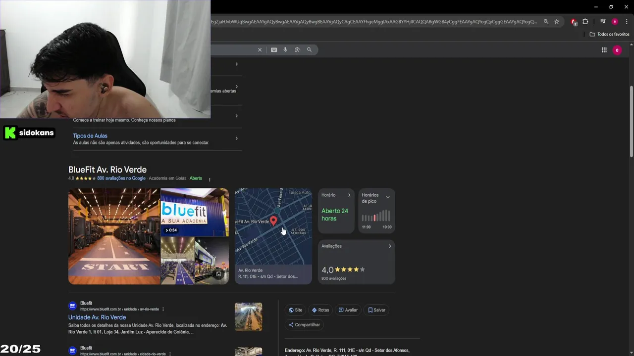This screenshot has width=634, height=356.
Task: Play the 0:34 bluefit video thumbnail
Action: [x=195, y=212]
